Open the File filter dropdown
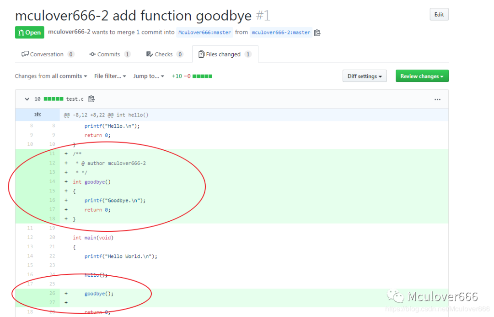The height and width of the screenshot is (317, 494). [x=110, y=76]
